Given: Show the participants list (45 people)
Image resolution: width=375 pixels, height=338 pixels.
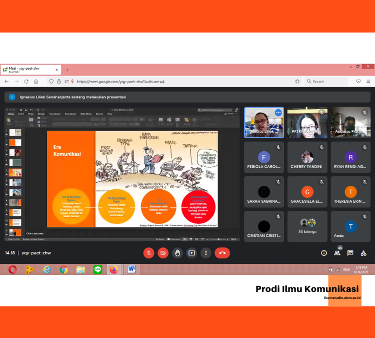Looking at the screenshot, I should pos(337,253).
